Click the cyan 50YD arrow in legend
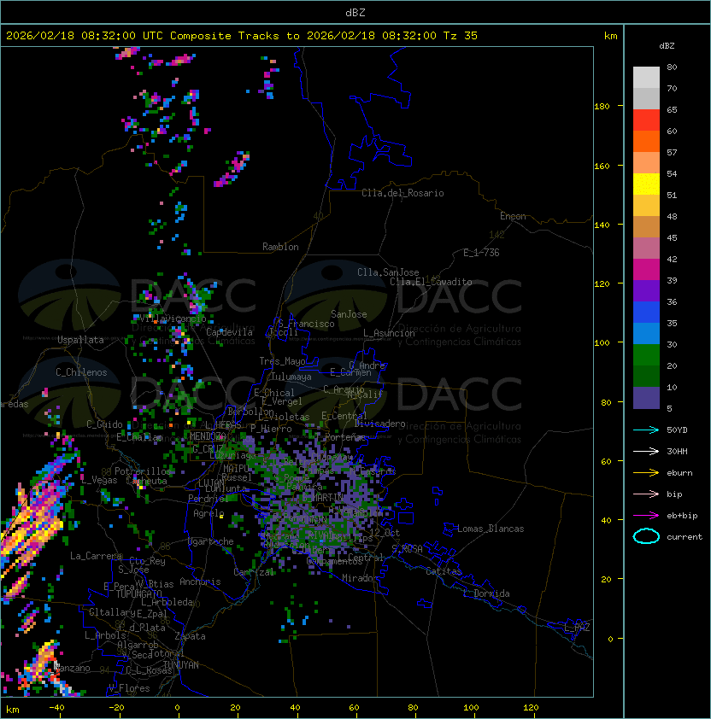711x719 pixels. pos(646,430)
